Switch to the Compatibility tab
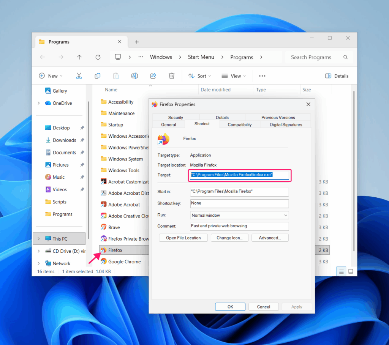 [x=240, y=124]
